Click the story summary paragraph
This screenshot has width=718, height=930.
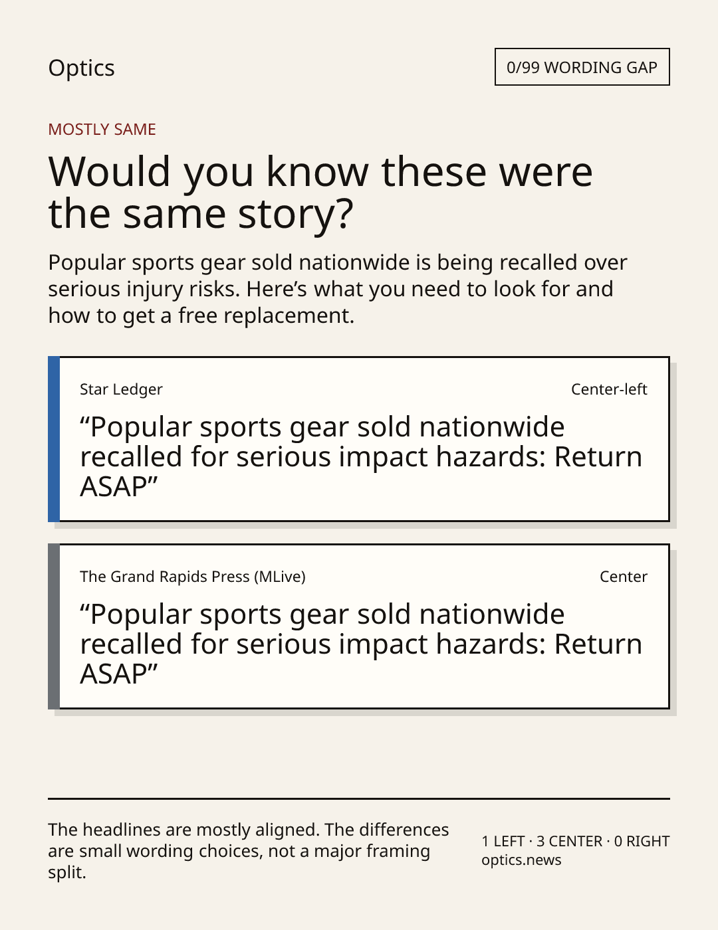tap(338, 289)
